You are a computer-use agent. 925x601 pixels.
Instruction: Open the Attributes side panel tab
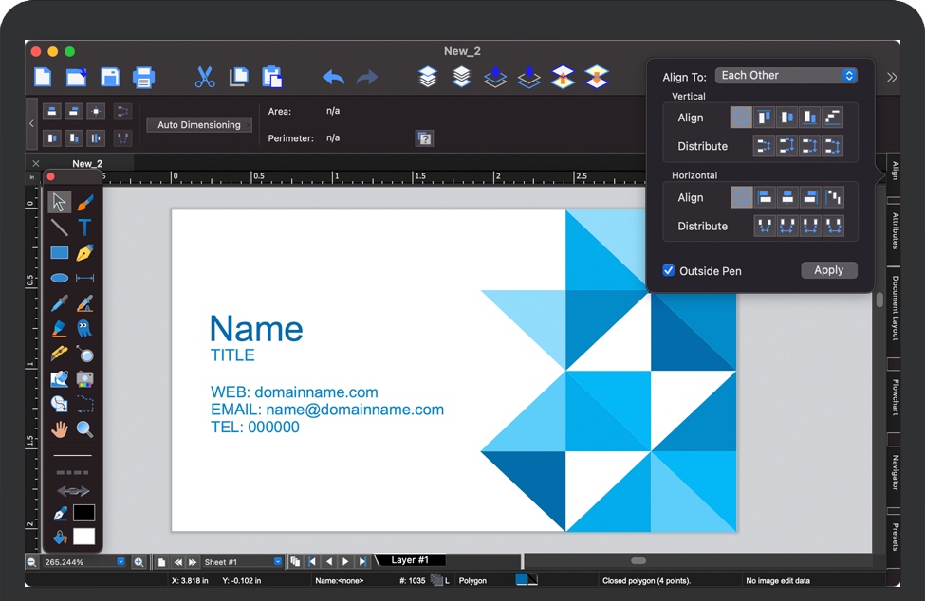(x=895, y=231)
